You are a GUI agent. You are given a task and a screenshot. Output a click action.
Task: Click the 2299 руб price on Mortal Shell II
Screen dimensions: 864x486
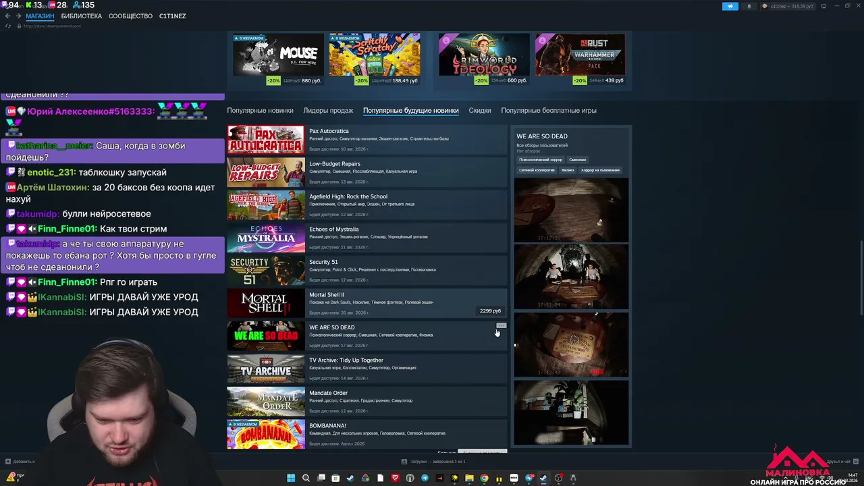tap(490, 311)
